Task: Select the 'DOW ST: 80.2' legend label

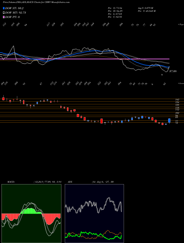Action: coord(14,8)
